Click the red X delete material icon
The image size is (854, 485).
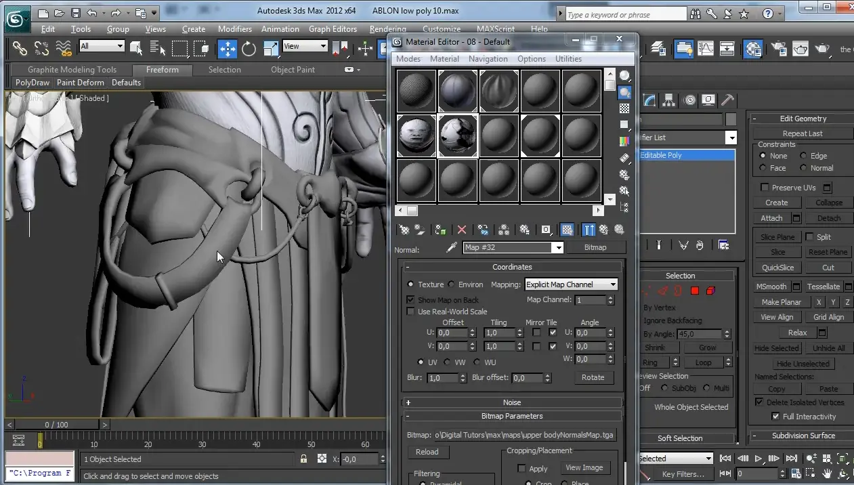462,230
